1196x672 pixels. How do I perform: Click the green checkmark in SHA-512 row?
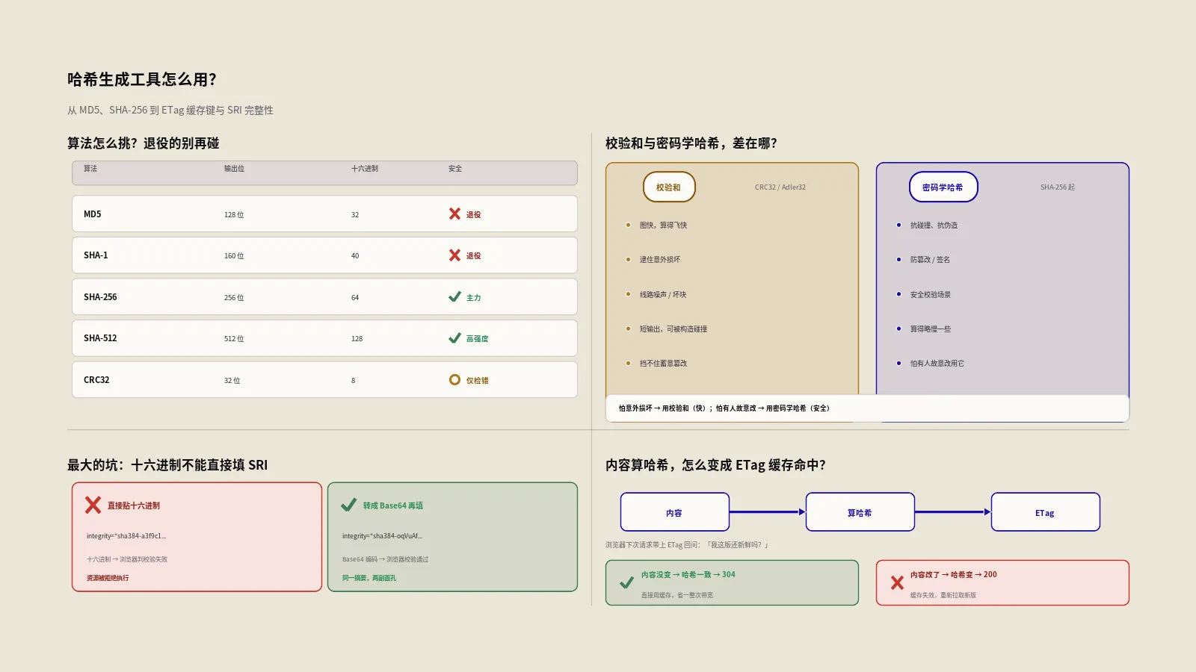tap(454, 338)
